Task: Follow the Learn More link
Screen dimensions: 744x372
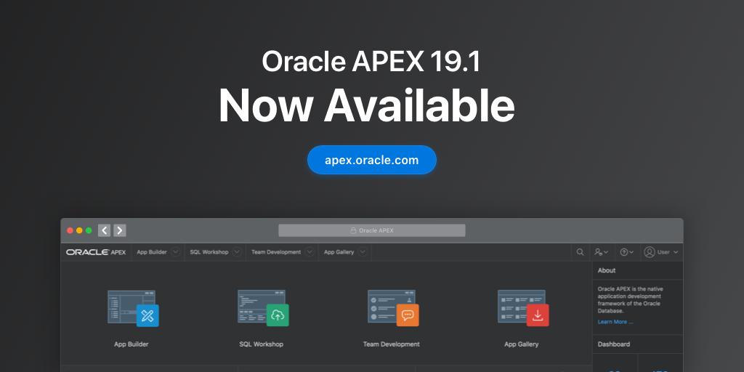Action: point(615,322)
